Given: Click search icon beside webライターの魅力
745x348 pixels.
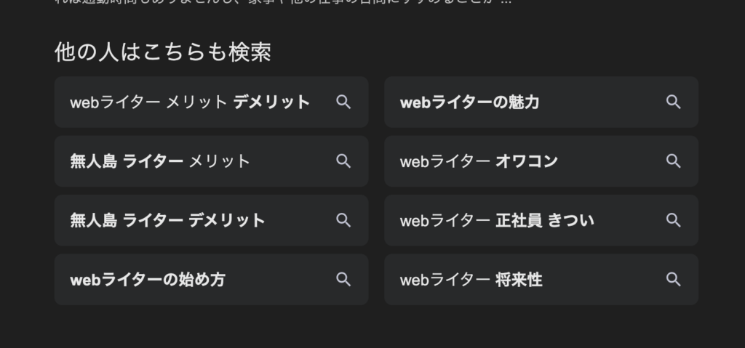Looking at the screenshot, I should click(x=673, y=102).
